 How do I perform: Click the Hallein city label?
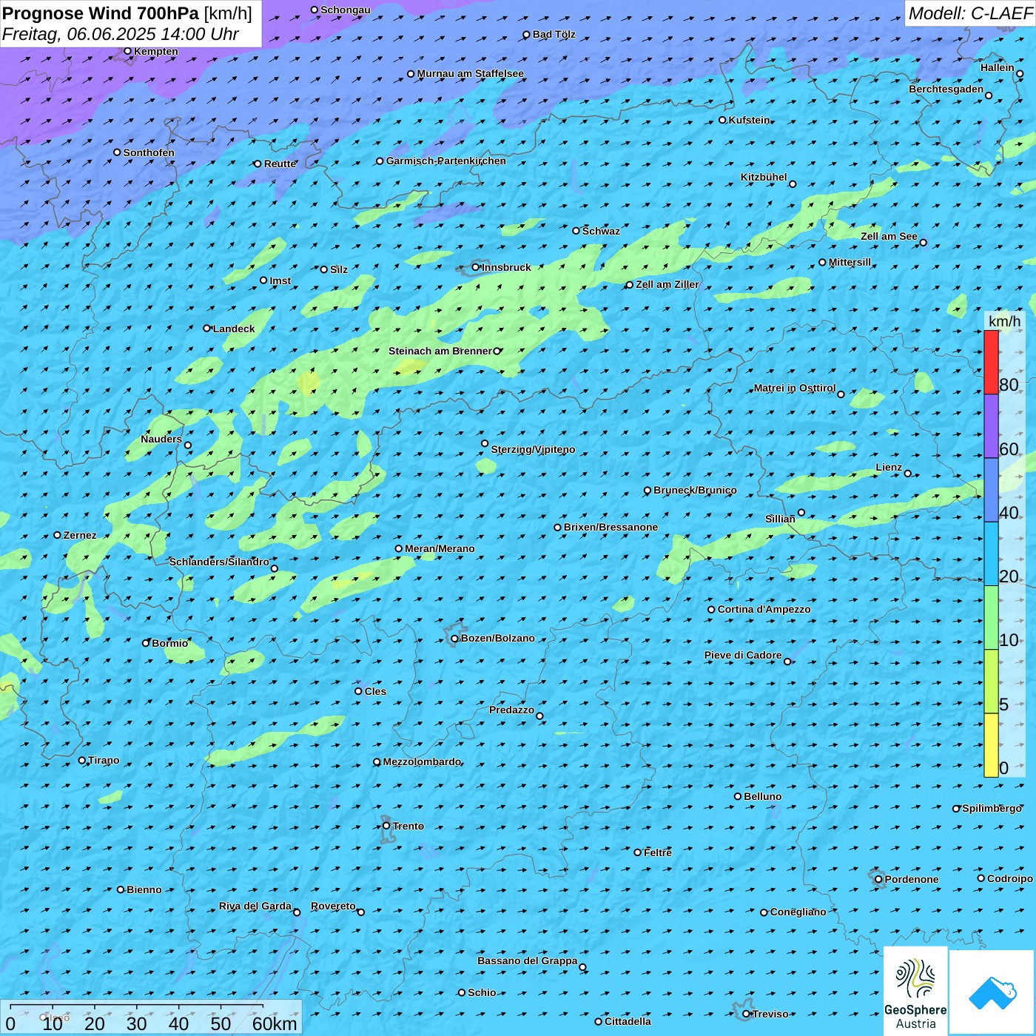point(998,67)
